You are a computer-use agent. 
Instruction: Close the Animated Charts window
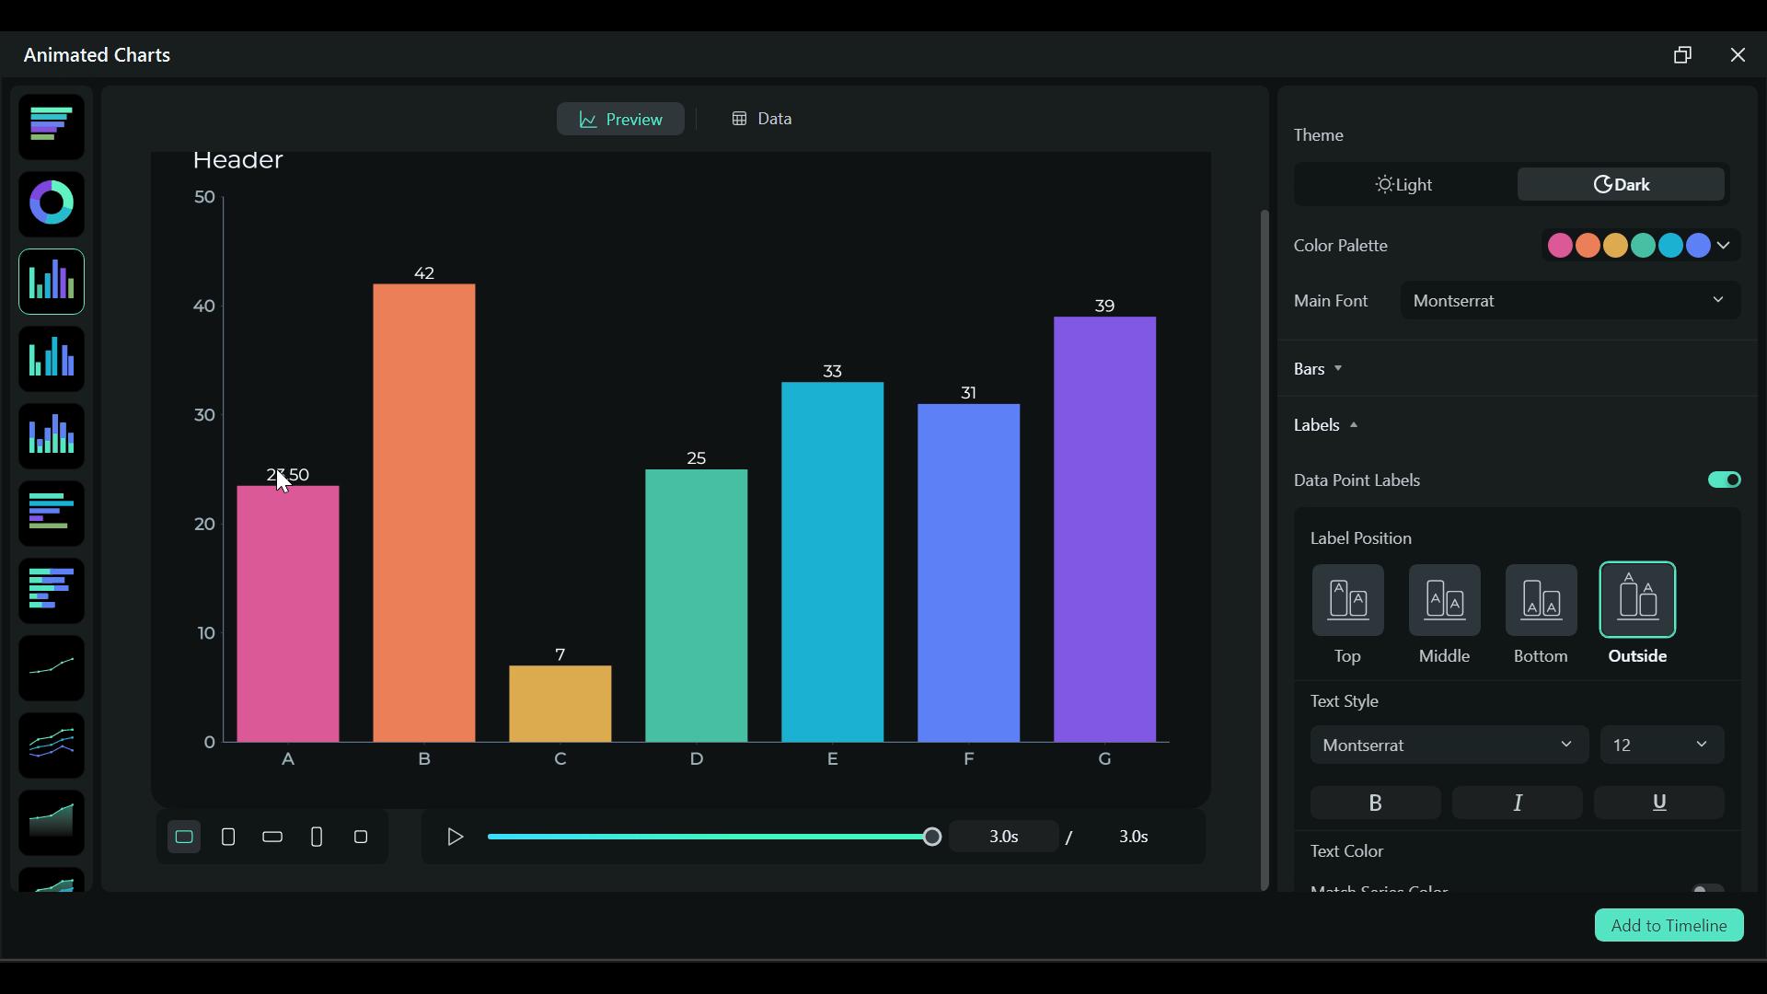tap(1738, 55)
